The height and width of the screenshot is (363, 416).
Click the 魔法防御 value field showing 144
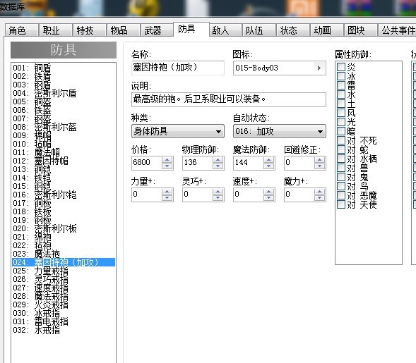click(249, 163)
